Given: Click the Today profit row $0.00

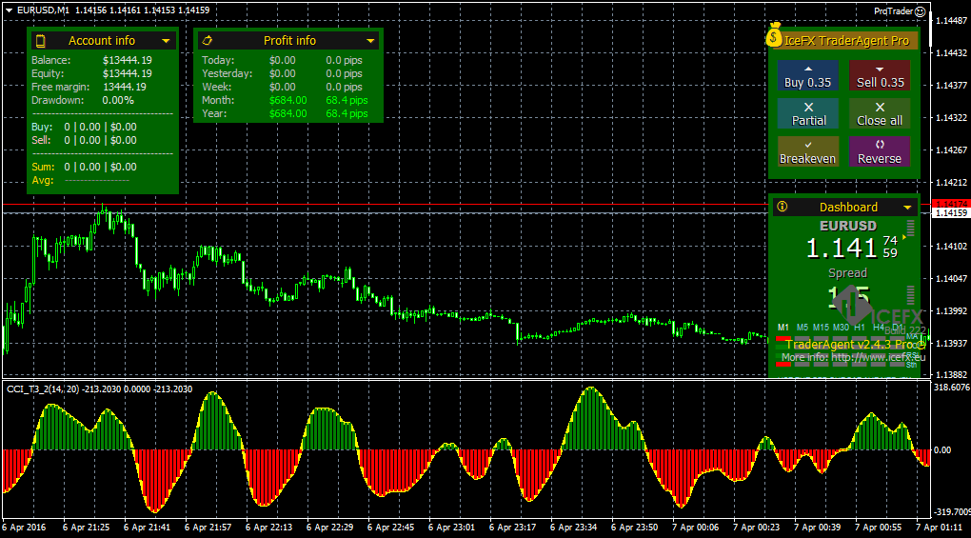Looking at the screenshot, I should pos(282,60).
